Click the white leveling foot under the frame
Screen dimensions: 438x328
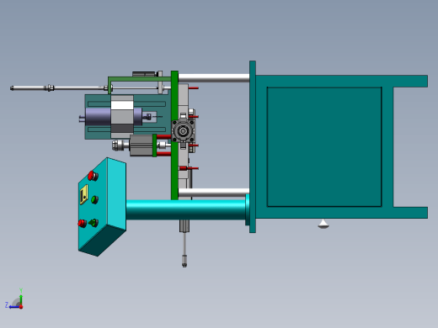[x=323, y=224]
